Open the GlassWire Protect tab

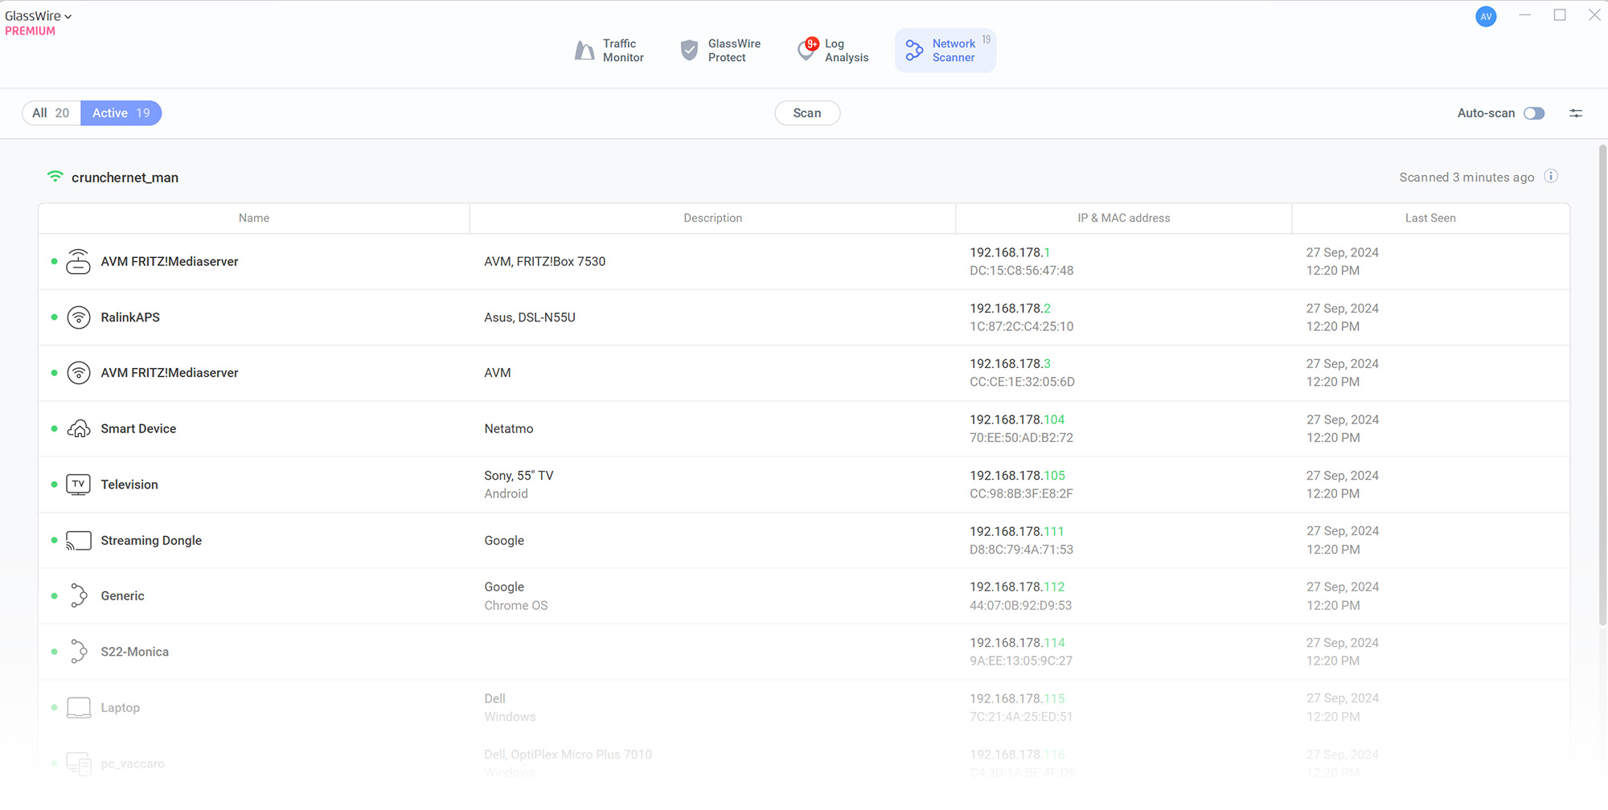(x=720, y=51)
